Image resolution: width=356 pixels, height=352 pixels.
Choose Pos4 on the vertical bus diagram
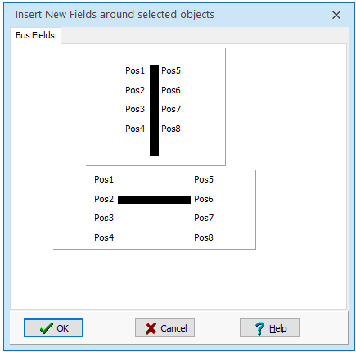[x=135, y=129]
